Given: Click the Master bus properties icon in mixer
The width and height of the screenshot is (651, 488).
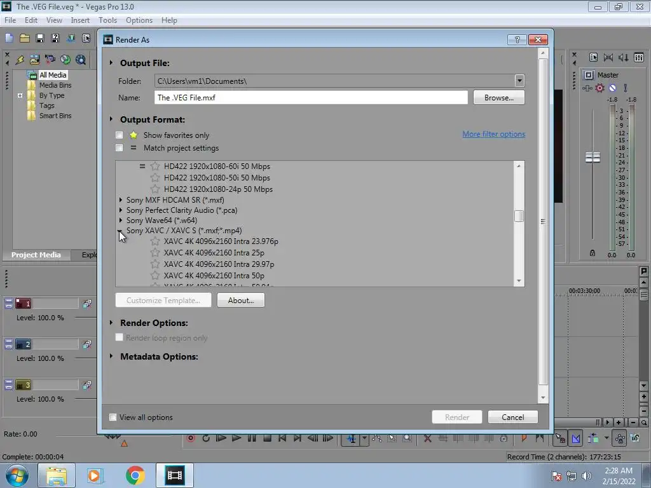Looking at the screenshot, I should point(593,57).
